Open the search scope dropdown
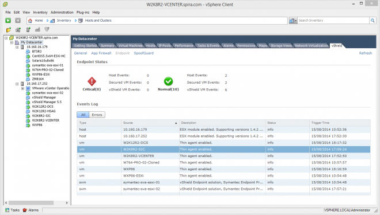This screenshot has height=215, width=380. click(293, 21)
